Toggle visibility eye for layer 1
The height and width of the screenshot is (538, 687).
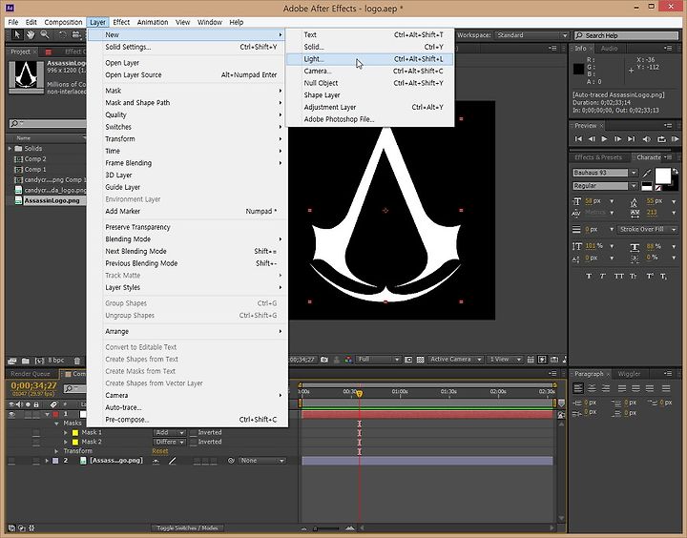coord(11,414)
